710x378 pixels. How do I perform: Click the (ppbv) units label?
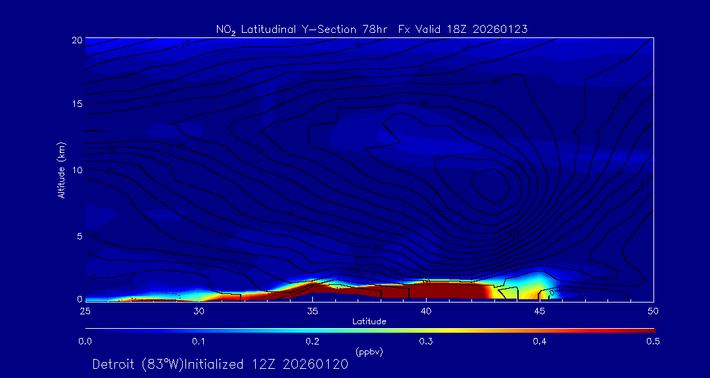point(369,352)
